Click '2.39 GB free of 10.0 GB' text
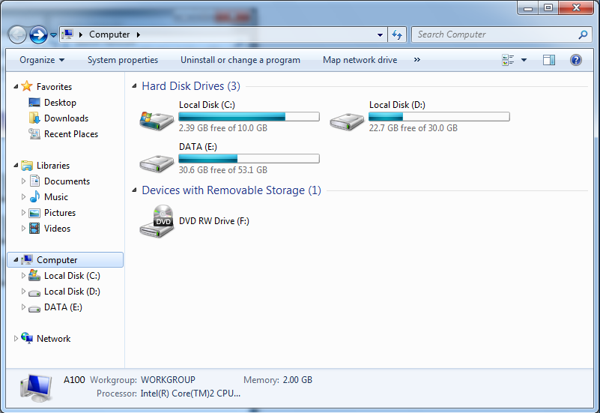Viewport: 600px width, 413px height. [223, 128]
